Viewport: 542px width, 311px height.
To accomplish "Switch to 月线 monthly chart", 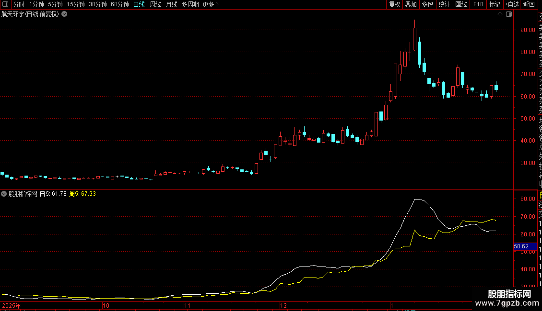I will (171, 4).
